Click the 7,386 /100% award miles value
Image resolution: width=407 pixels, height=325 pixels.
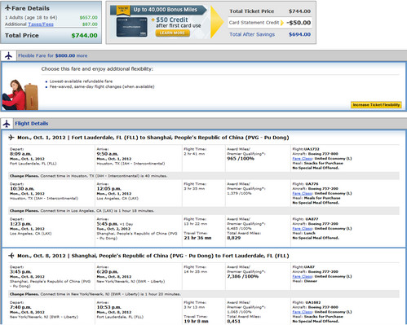[x=243, y=276]
